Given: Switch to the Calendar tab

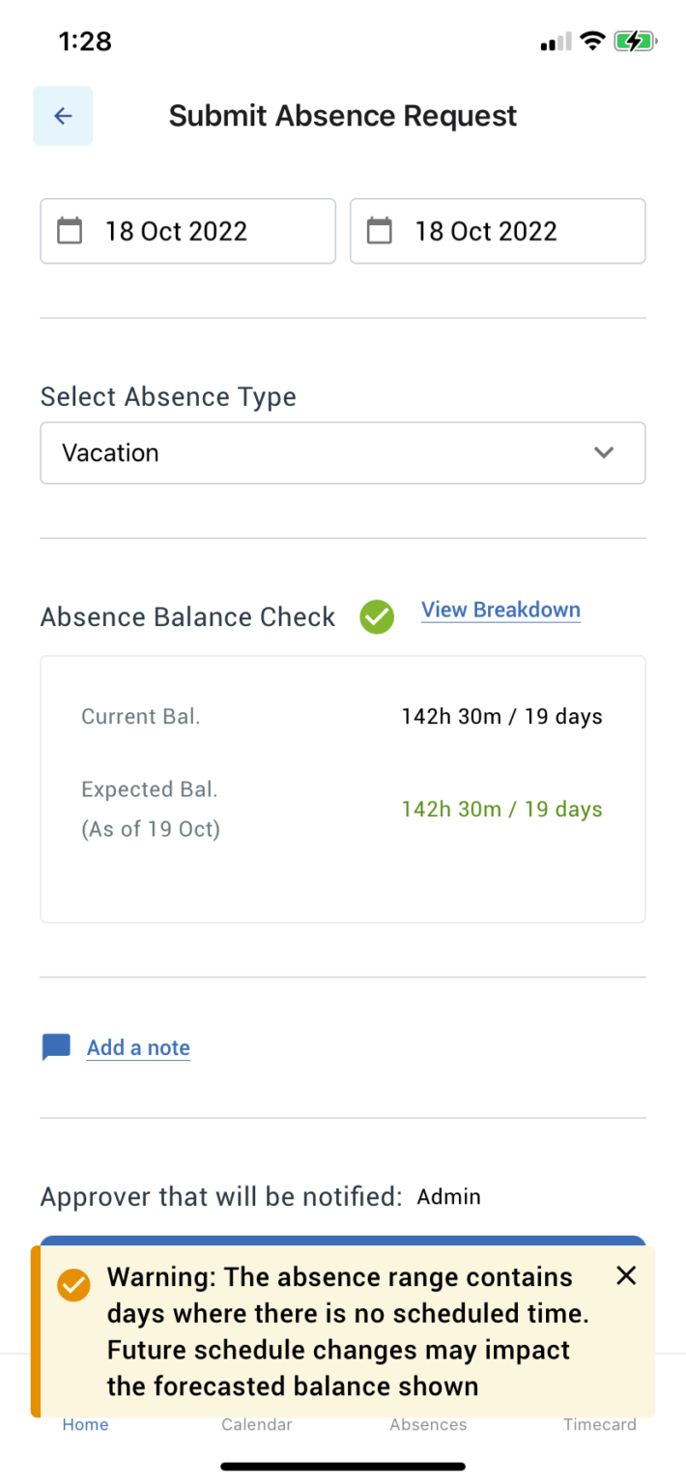Looking at the screenshot, I should point(256,1424).
